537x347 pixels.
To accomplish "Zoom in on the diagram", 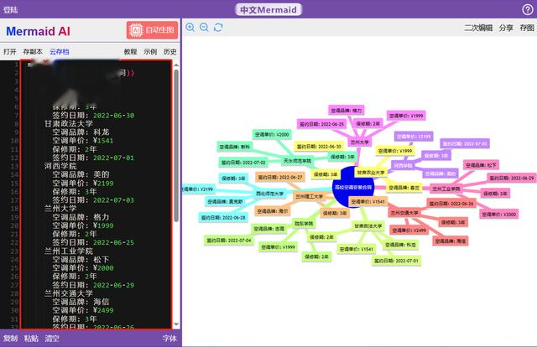I will pos(190,28).
